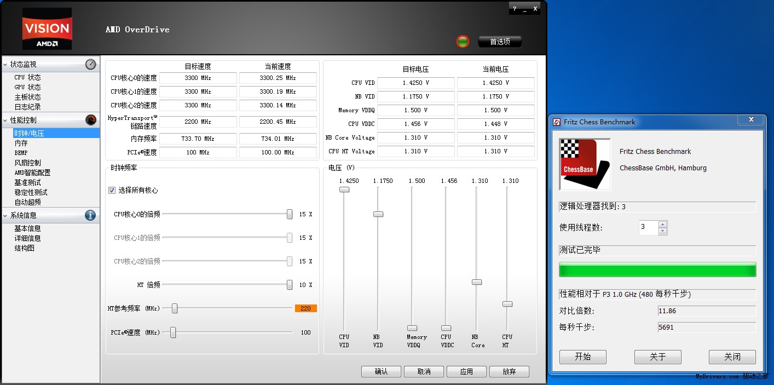Click the 放弃 button
This screenshot has width=774, height=385.
(509, 371)
